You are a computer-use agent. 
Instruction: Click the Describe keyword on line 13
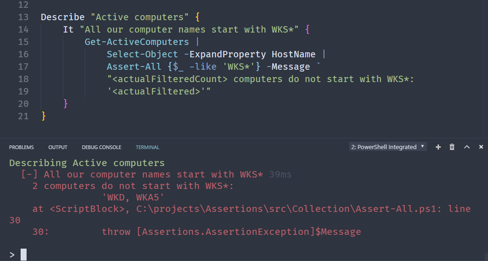[x=62, y=17]
